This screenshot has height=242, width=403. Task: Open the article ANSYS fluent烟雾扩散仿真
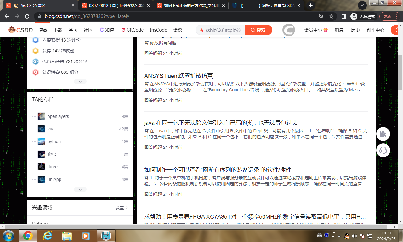(x=179, y=76)
